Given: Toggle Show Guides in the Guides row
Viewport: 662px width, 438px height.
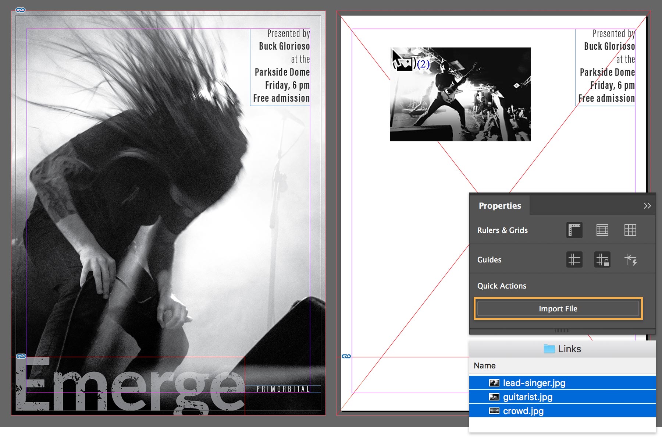Looking at the screenshot, I should click(574, 259).
